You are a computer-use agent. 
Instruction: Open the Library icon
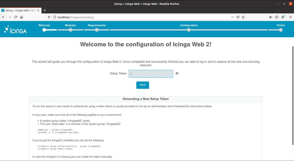click(271, 17)
